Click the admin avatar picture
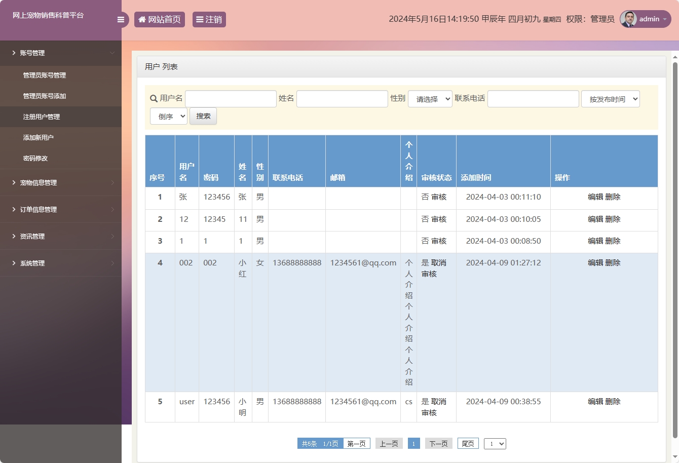Screen dimensions: 679x463 pos(628,19)
